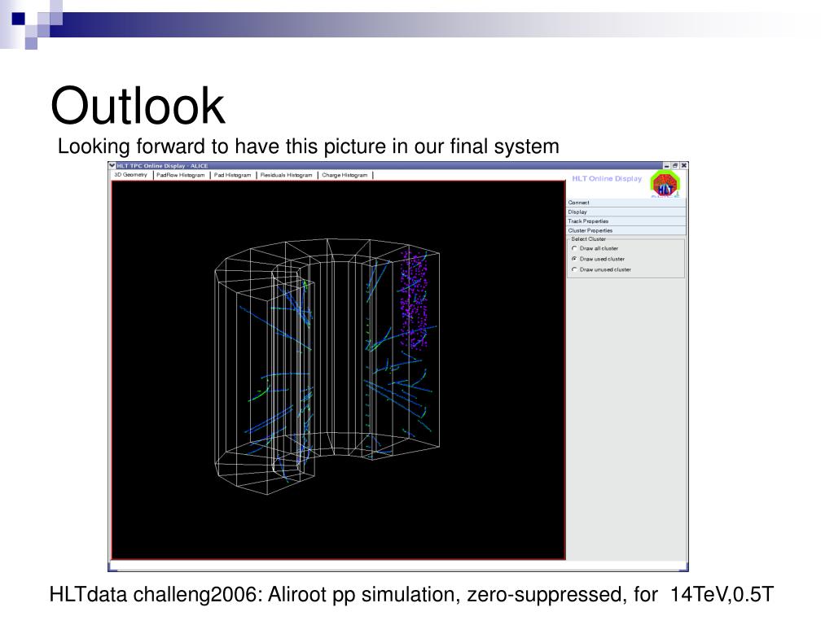The width and height of the screenshot is (834, 625).
Task: Switch to the 3D Geometry tab
Action: tap(131, 175)
